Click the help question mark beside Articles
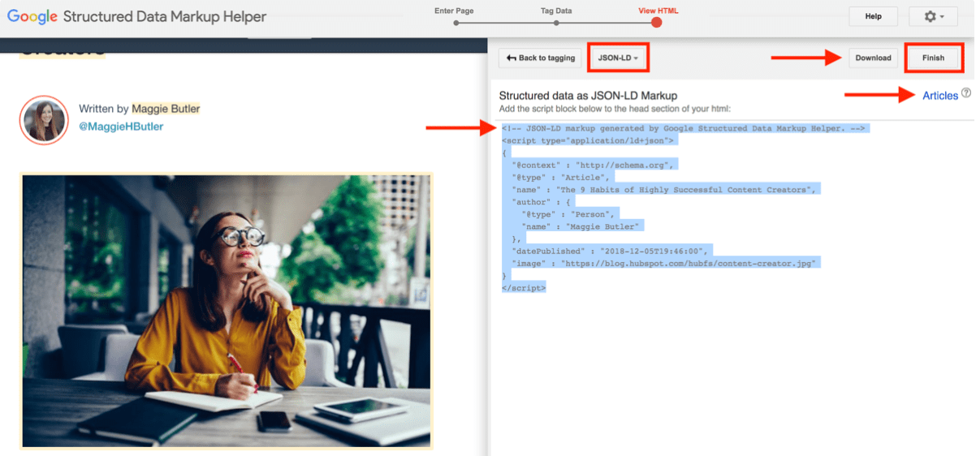 tap(966, 93)
